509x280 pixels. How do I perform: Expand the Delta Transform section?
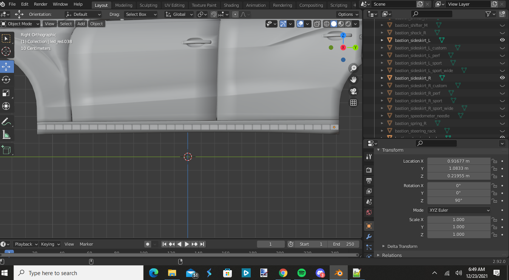(x=402, y=246)
